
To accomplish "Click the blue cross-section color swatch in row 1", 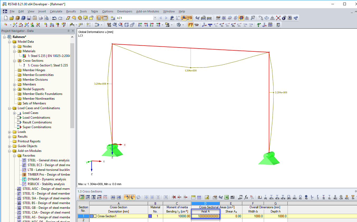I will click(x=91, y=216).
